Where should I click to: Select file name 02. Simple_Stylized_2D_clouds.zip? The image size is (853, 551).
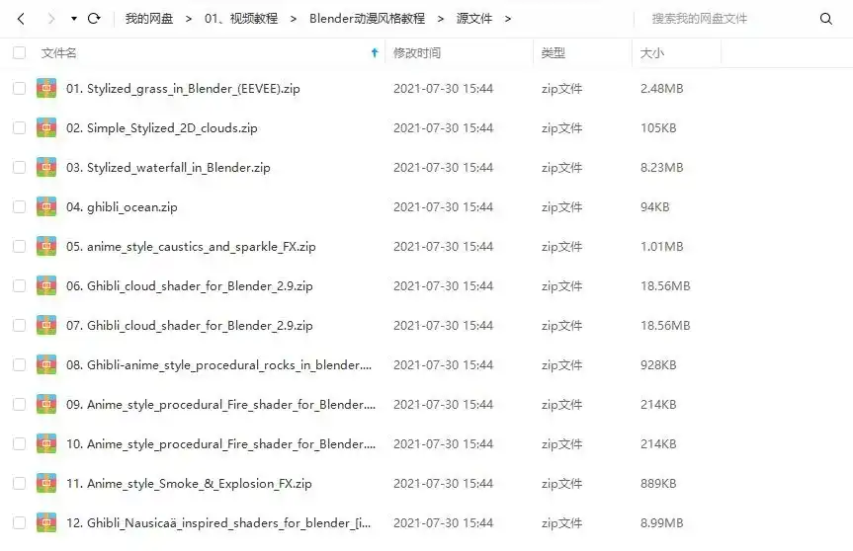click(x=161, y=128)
